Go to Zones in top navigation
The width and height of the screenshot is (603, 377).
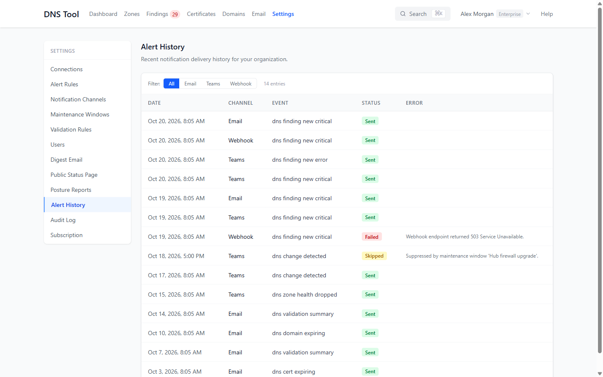click(x=132, y=14)
